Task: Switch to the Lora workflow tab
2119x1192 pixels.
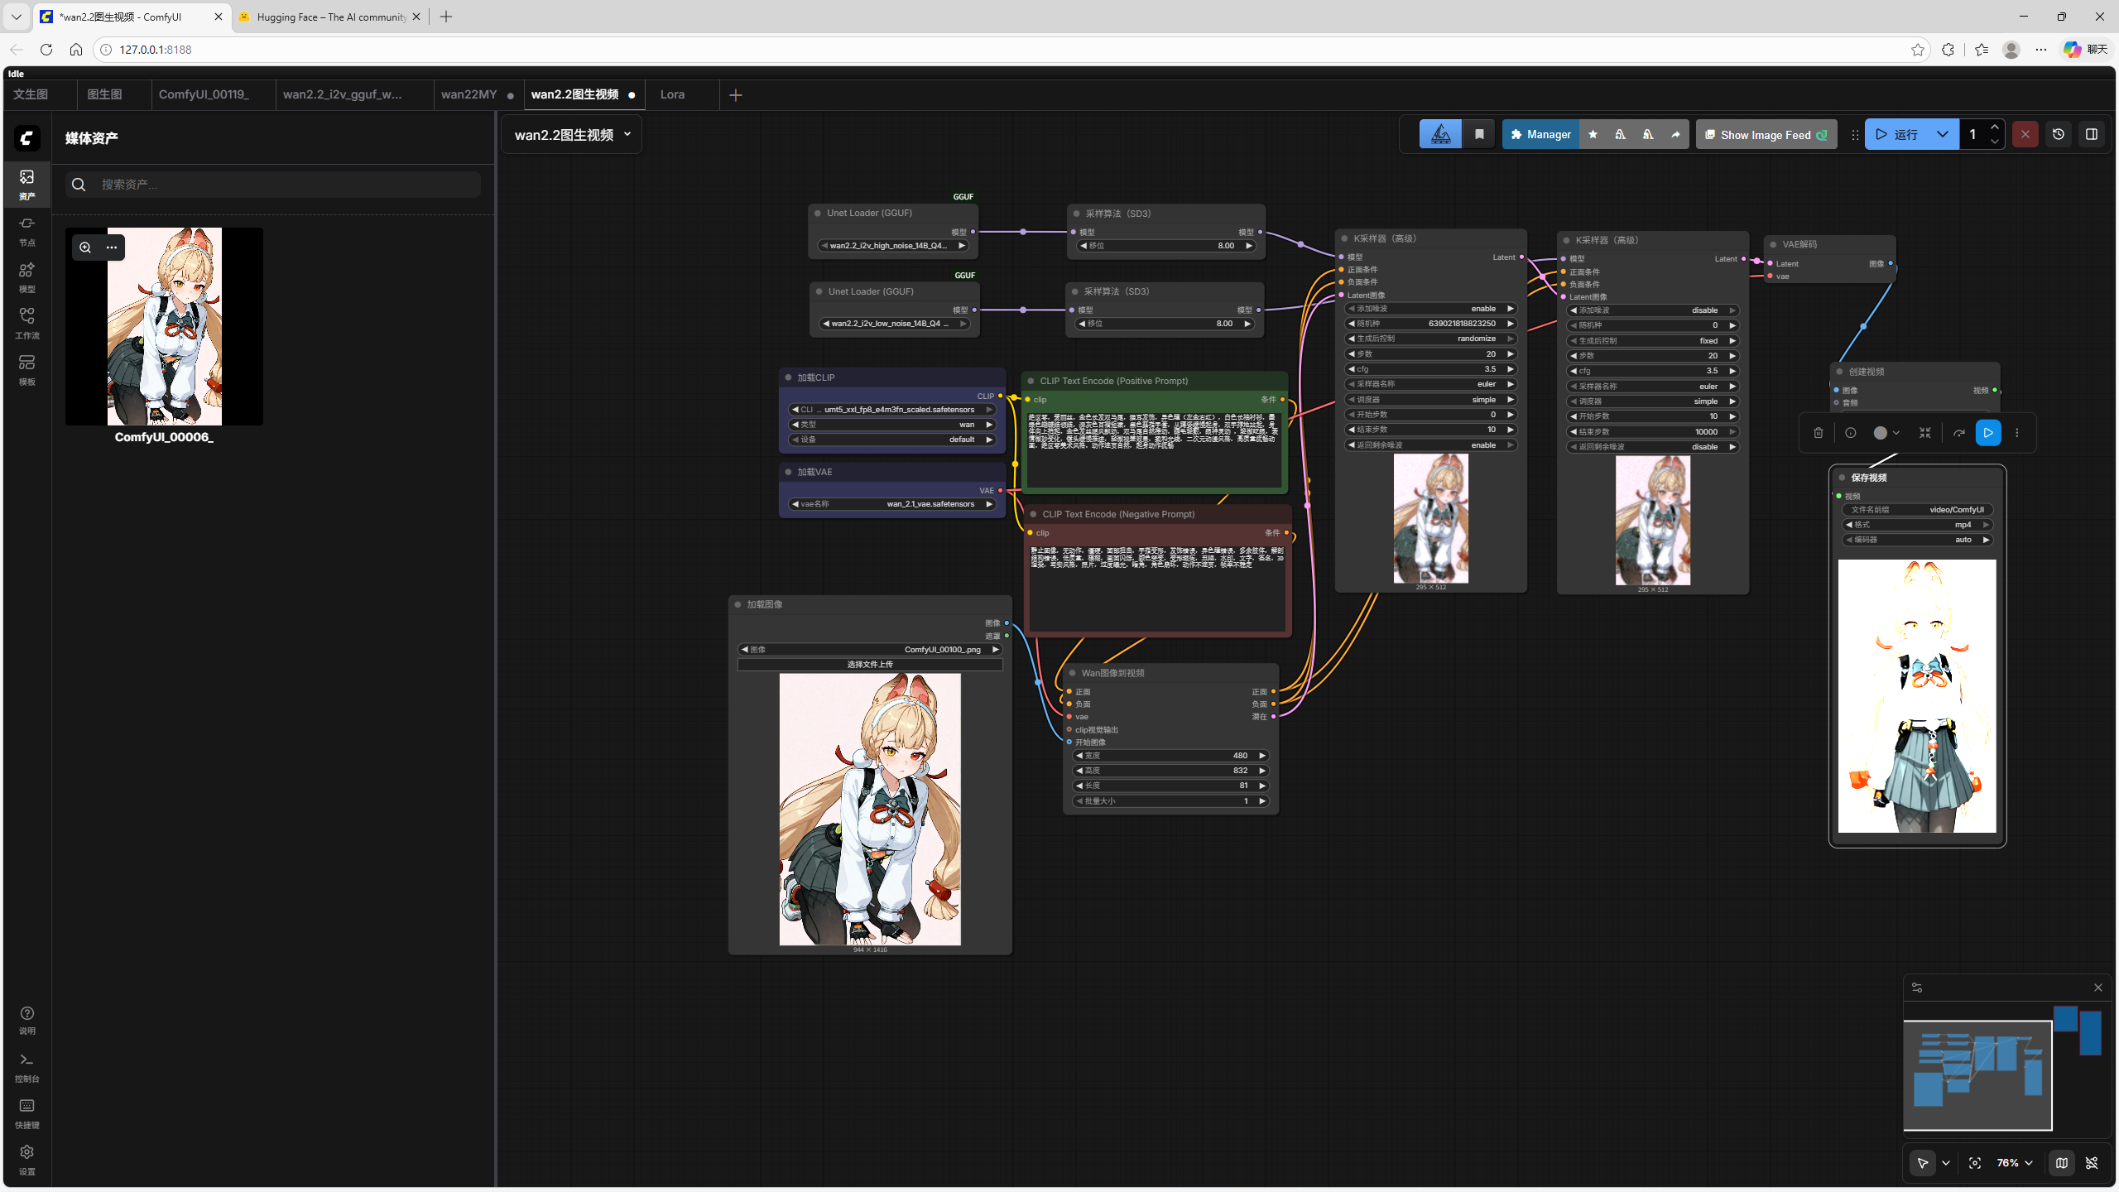Action: coord(672,94)
